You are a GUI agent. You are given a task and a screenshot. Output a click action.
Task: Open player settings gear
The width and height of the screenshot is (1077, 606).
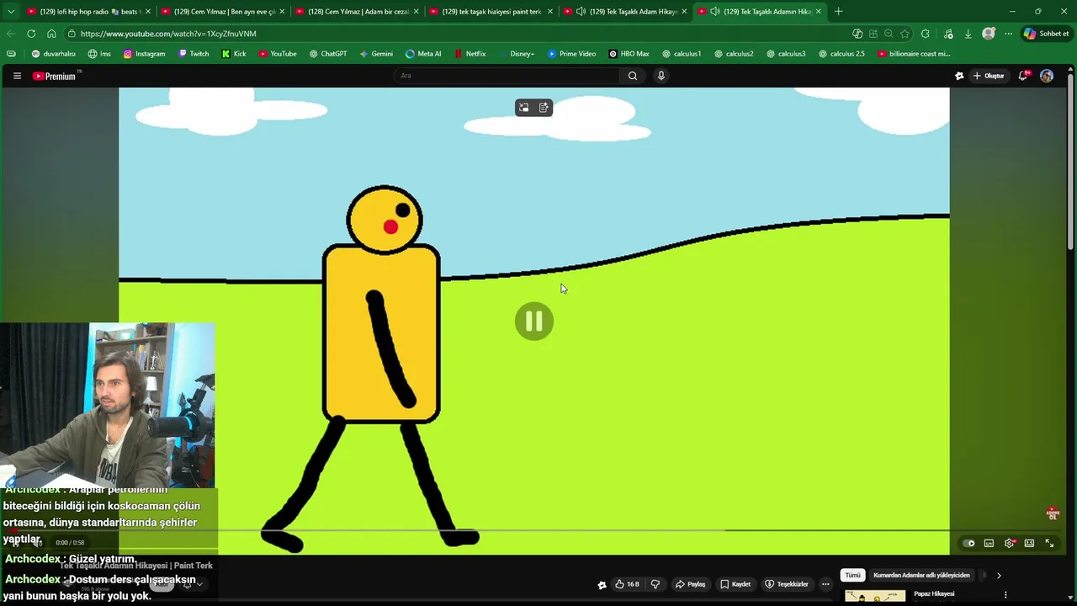click(1009, 543)
